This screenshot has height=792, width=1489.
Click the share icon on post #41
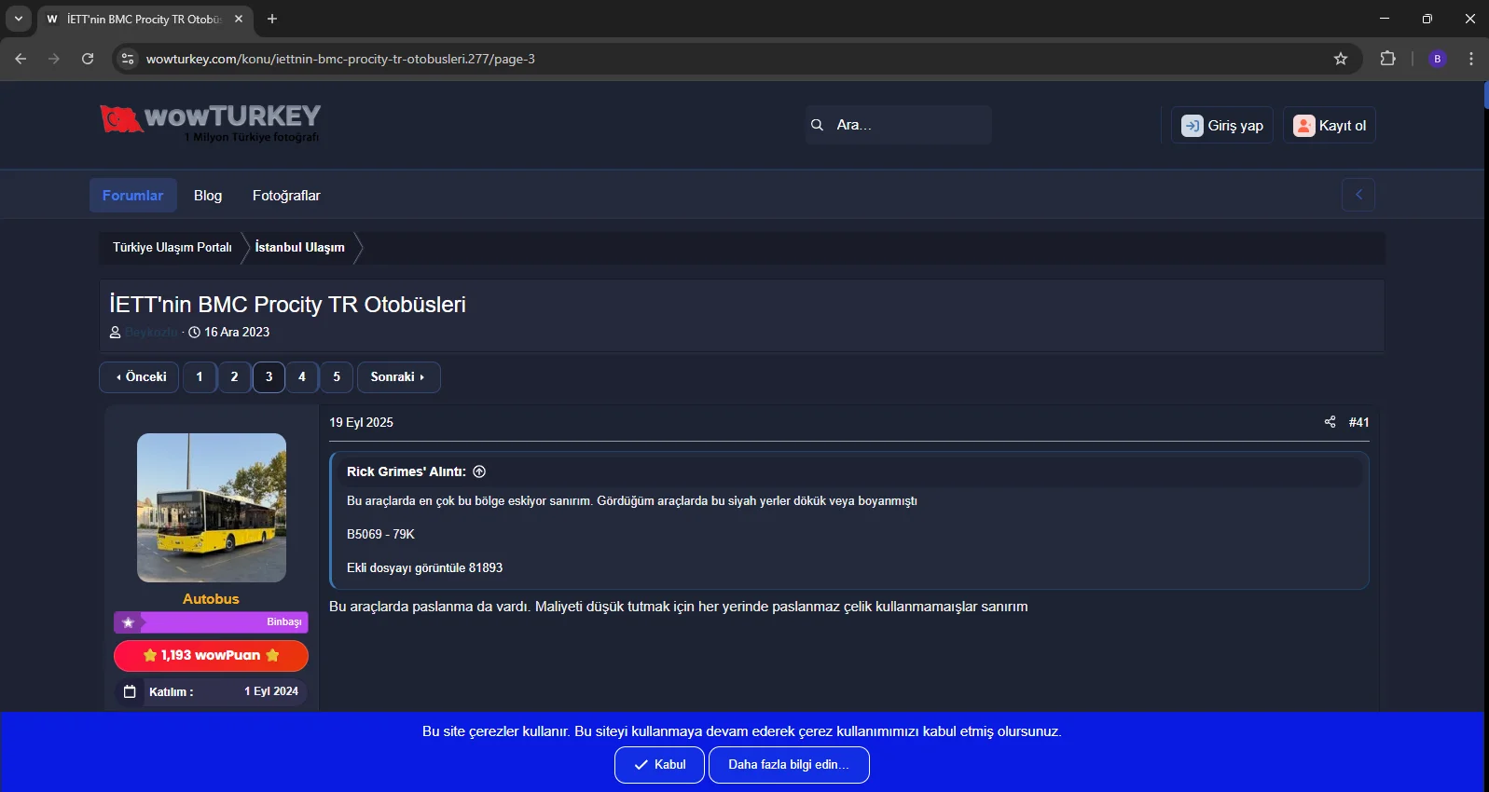pyautogui.click(x=1330, y=422)
